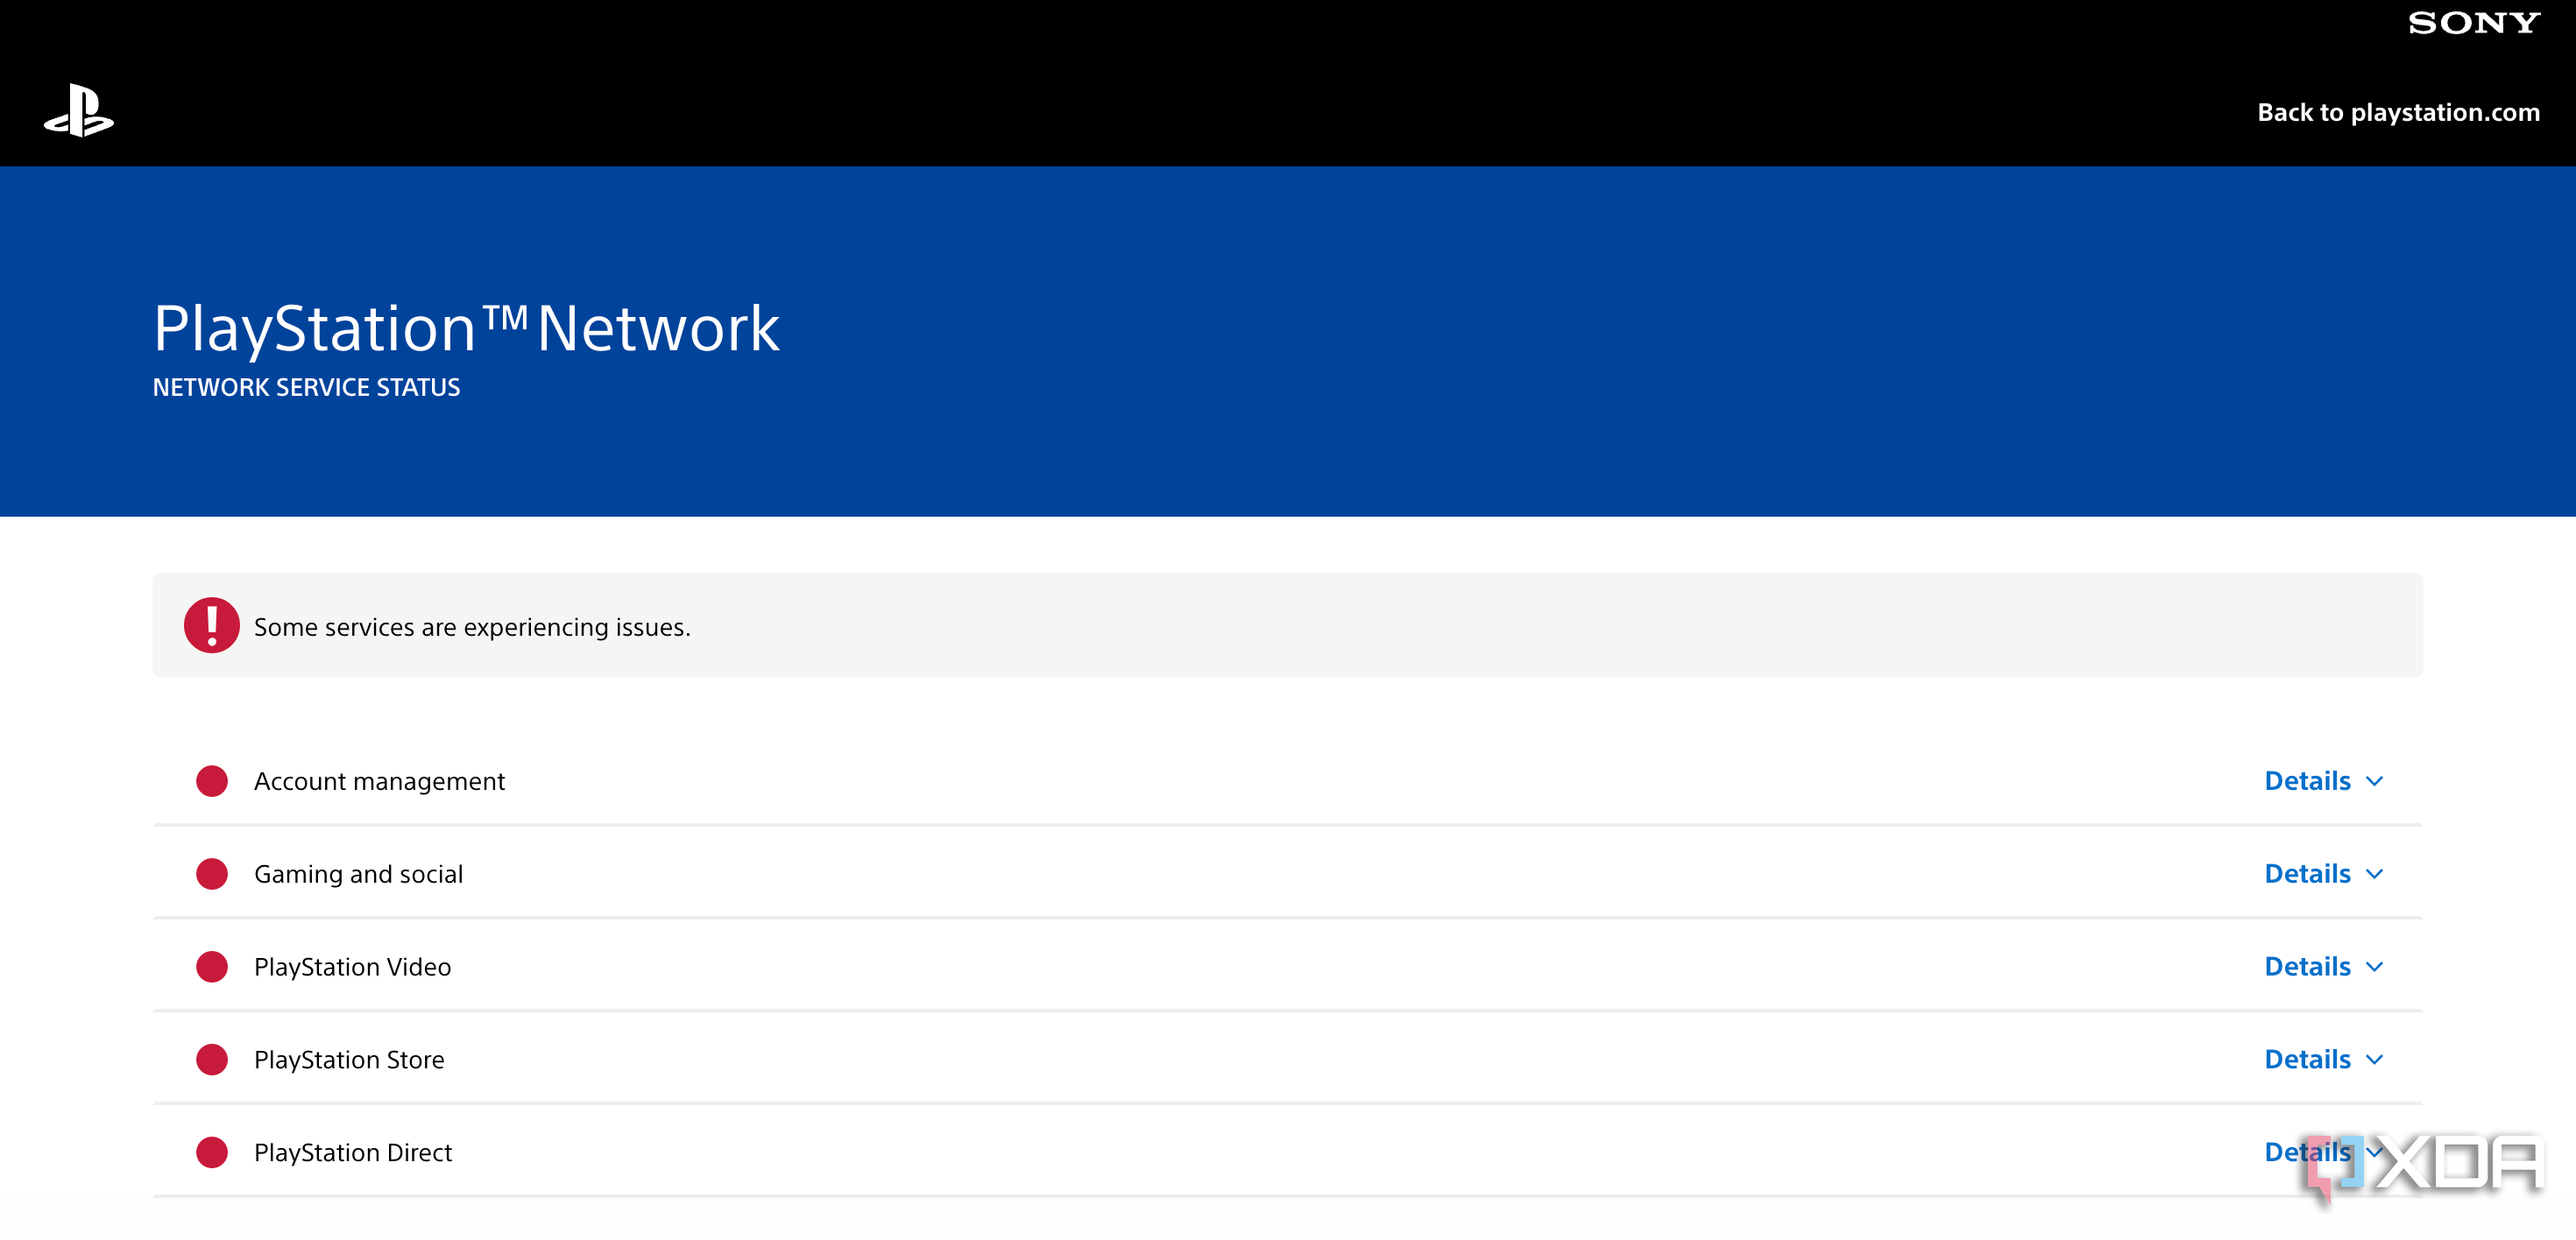Expand Gaming and social details chevron
2576x1240 pixels.
pyautogui.click(x=2375, y=874)
